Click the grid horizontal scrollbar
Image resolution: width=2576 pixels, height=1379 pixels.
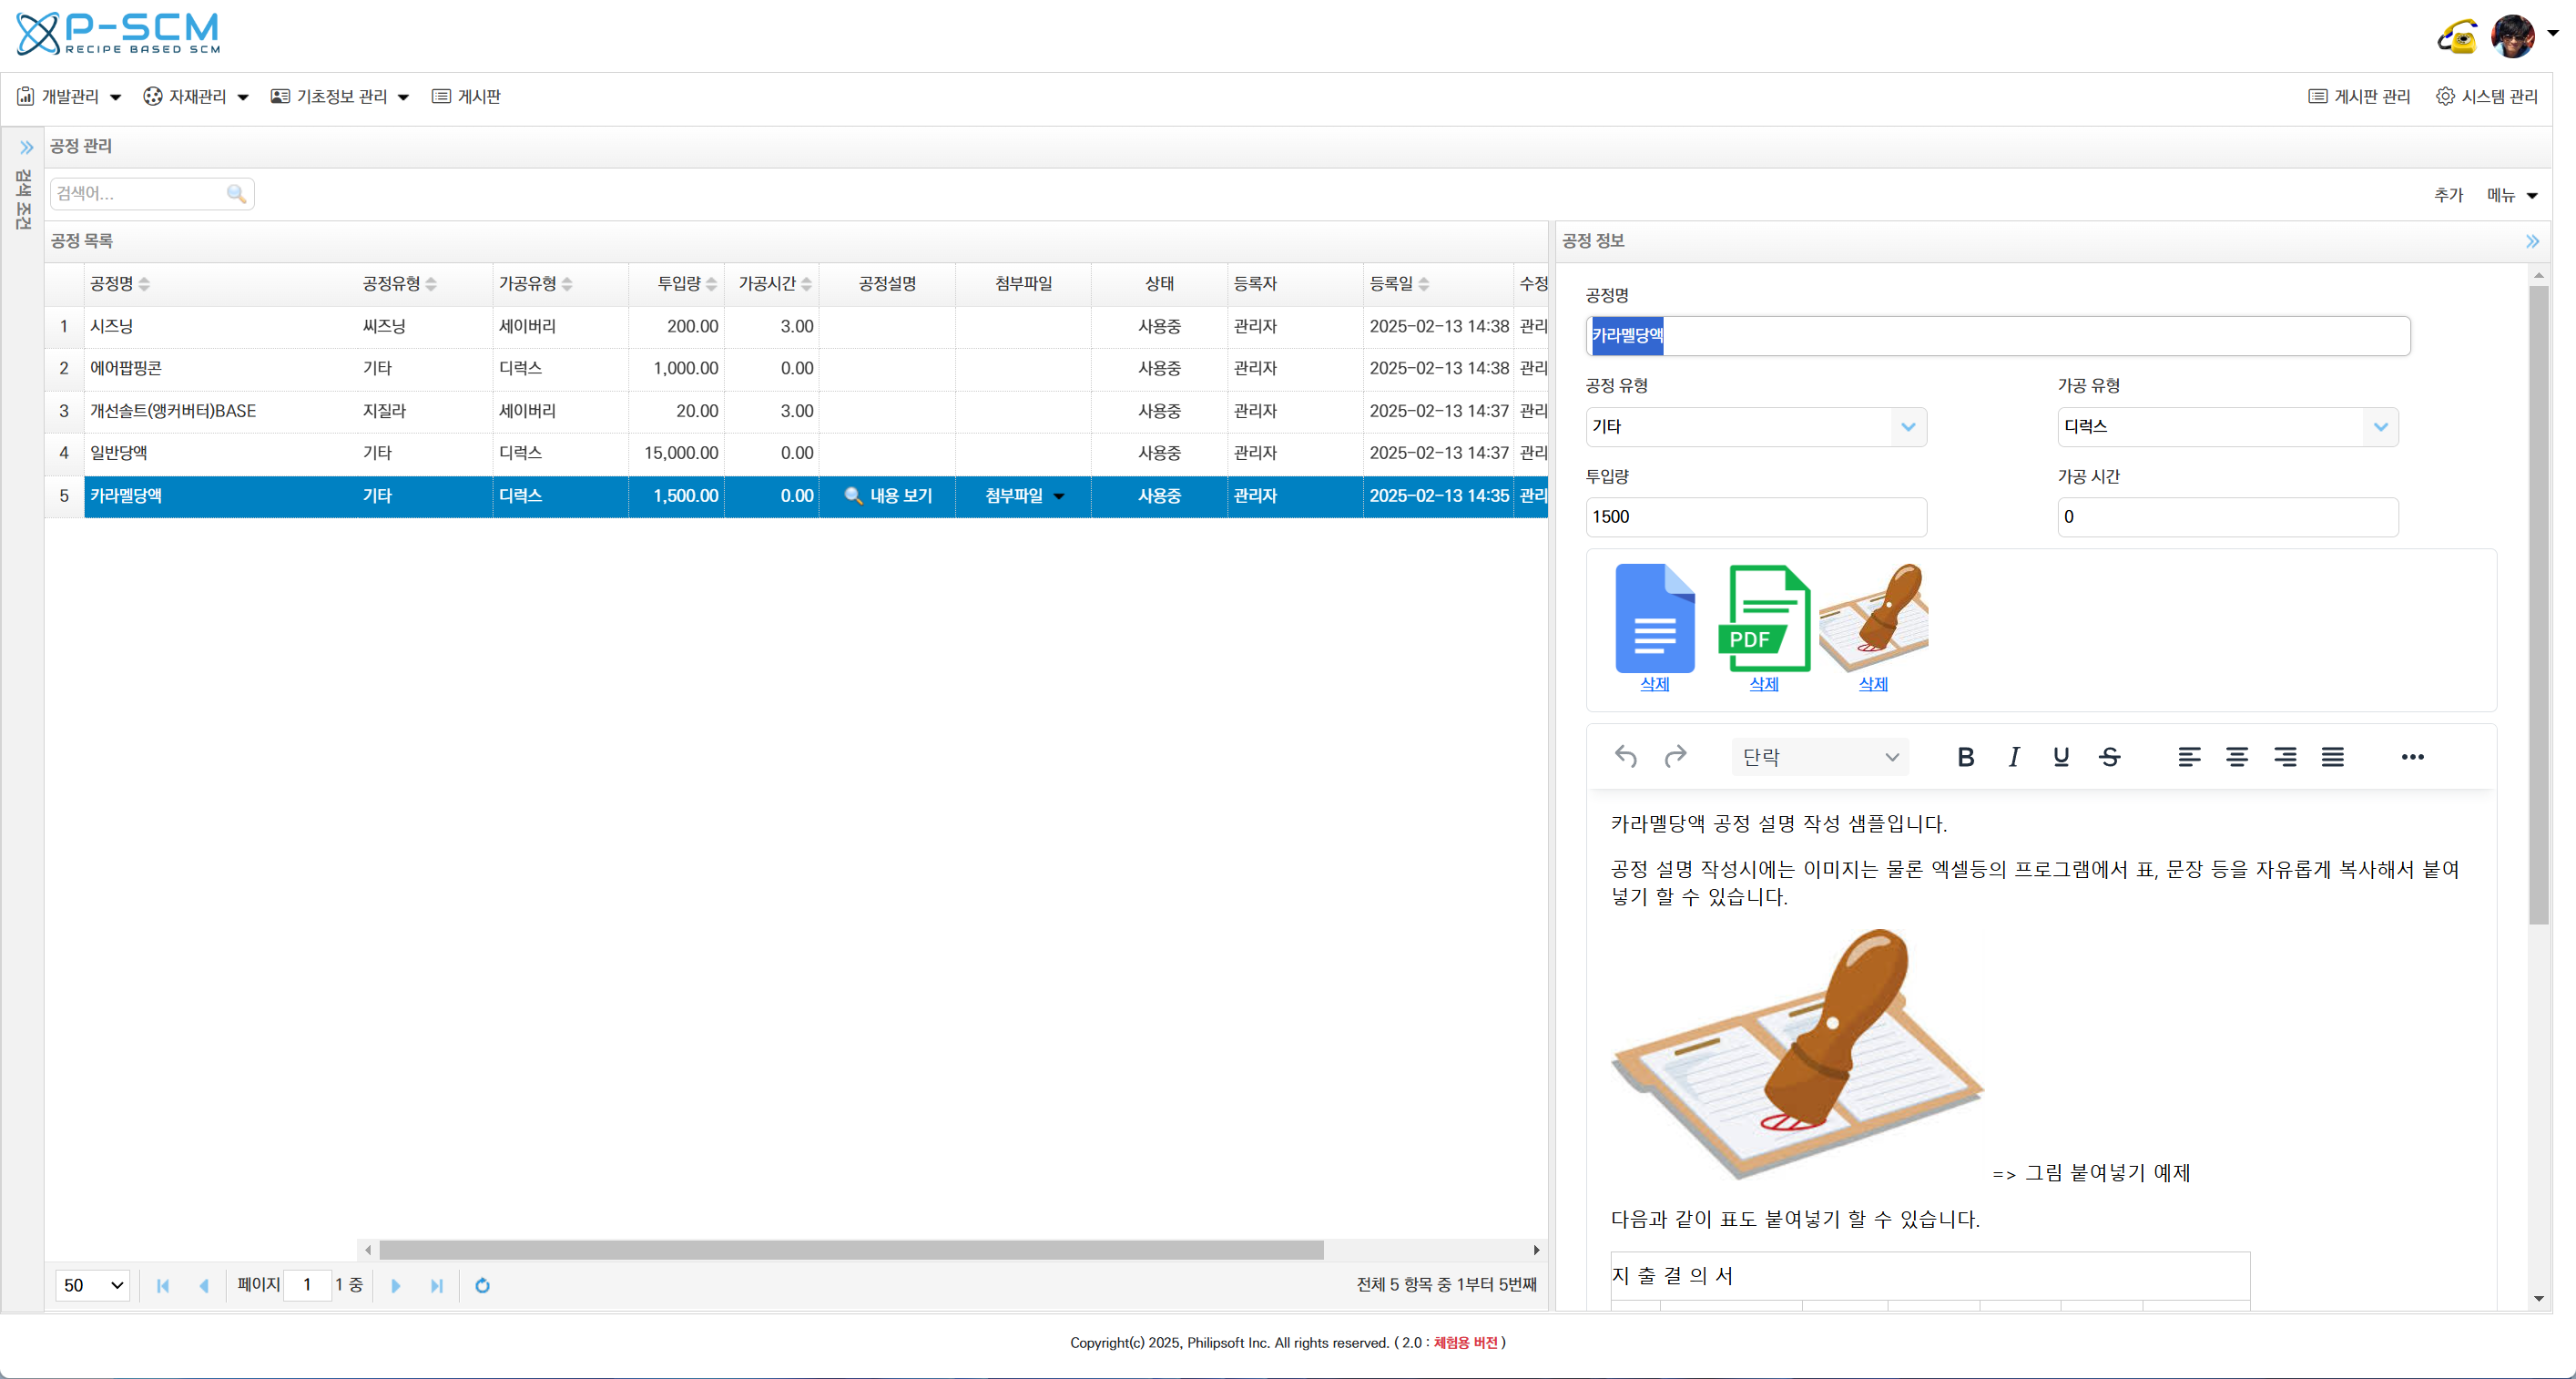coord(851,1250)
